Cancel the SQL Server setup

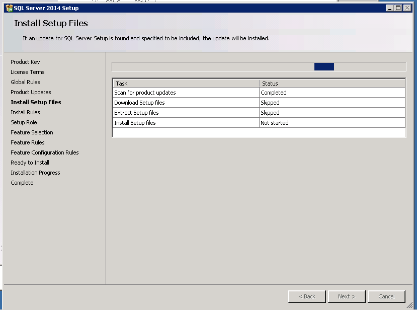click(x=386, y=296)
